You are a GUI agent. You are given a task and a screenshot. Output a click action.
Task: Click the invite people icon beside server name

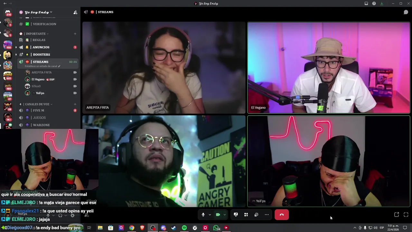tap(75, 12)
